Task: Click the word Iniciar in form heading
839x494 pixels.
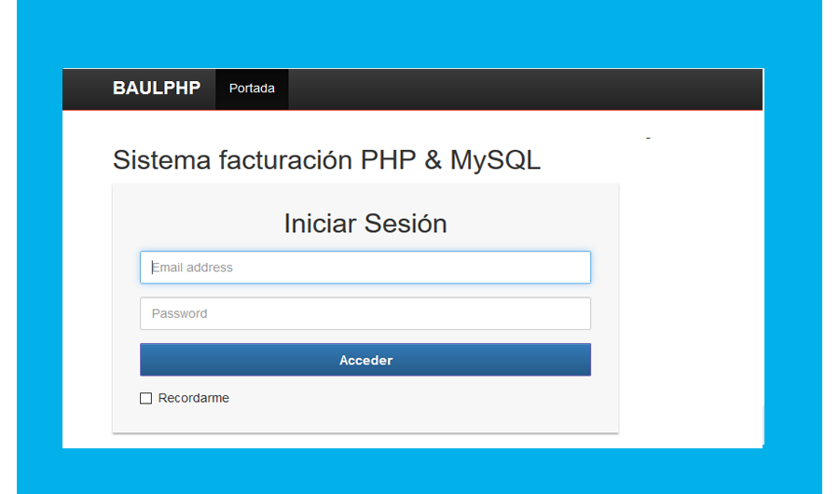Action: tap(320, 224)
